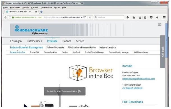The width and height of the screenshot is (171, 109).
Task: Open the Extras menu
Action: [x=57, y=7]
